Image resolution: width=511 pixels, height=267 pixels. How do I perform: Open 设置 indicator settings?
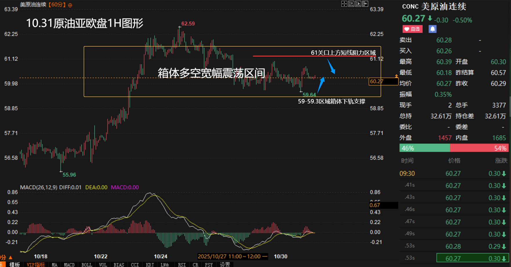pos(225,265)
